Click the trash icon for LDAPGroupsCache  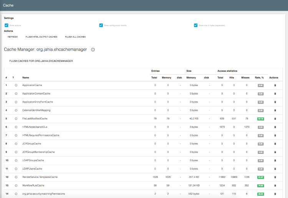pyautogui.click(x=275, y=160)
